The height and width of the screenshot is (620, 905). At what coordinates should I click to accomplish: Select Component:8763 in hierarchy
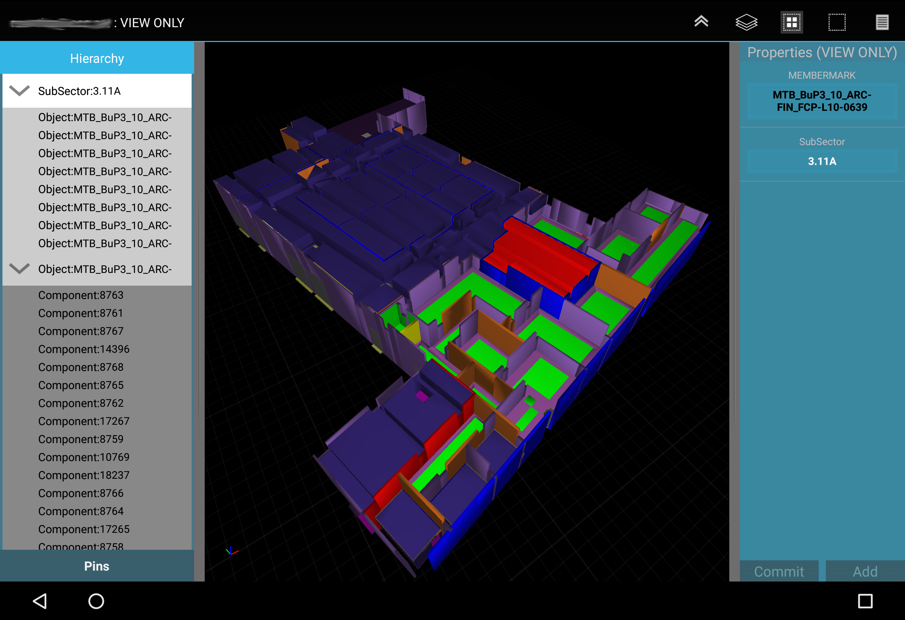tap(81, 295)
